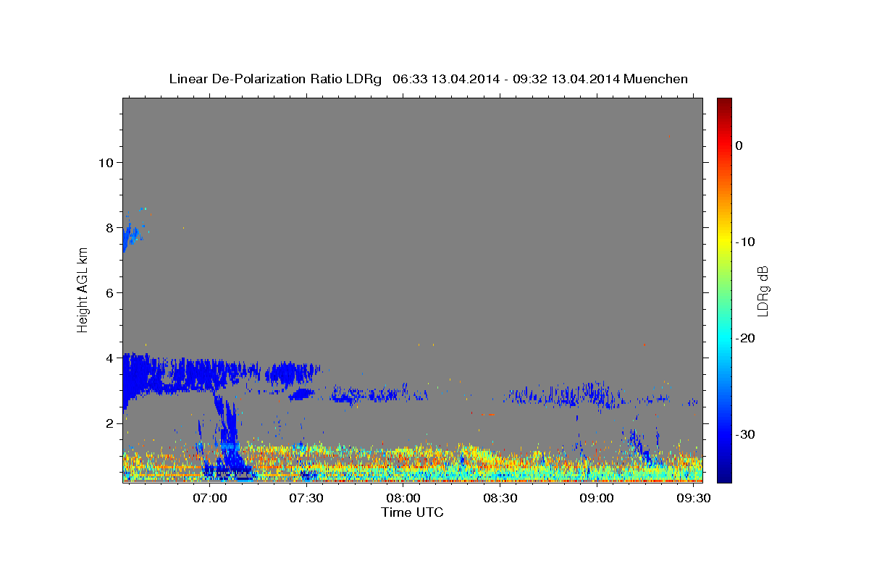
Task: Click the 6 km height tick label
Action: [x=109, y=292]
